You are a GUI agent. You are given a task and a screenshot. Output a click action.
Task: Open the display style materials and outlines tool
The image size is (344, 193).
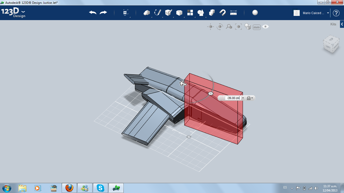[248, 27]
